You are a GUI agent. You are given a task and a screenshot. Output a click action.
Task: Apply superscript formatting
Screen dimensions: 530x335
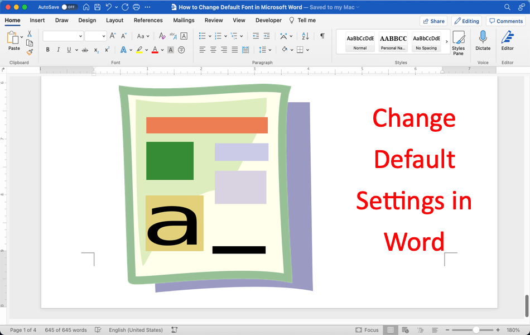pos(107,49)
